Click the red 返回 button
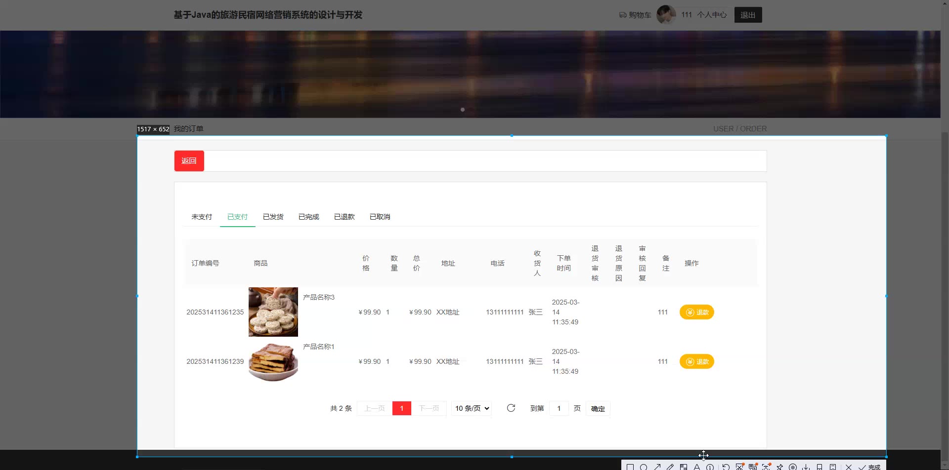Viewport: 949px width, 470px height. (189, 161)
